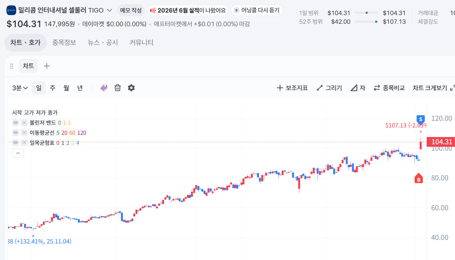Select the 월 monthly timeframe
This screenshot has width=455, height=260.
pyautogui.click(x=66, y=88)
